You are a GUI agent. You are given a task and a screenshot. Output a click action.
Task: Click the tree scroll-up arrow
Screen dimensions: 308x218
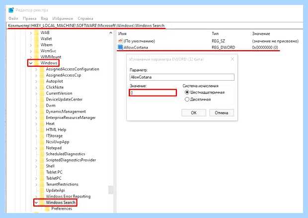point(111,33)
